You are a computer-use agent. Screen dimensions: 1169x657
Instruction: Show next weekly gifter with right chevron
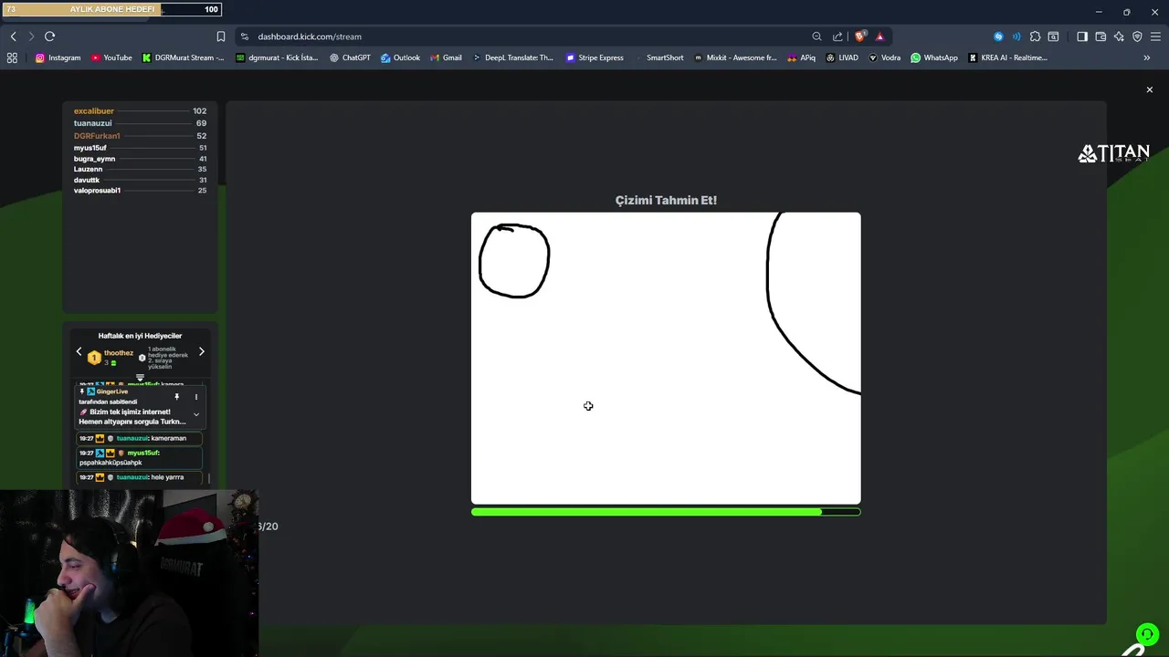[x=201, y=351]
